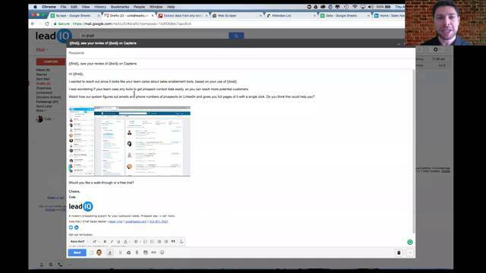The width and height of the screenshot is (486, 273).
Task: Open the Bookmarks menu
Action: [x=120, y=7]
